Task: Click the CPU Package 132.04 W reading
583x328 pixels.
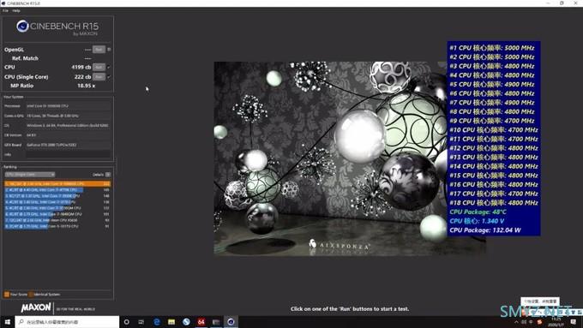Action: [x=485, y=230]
